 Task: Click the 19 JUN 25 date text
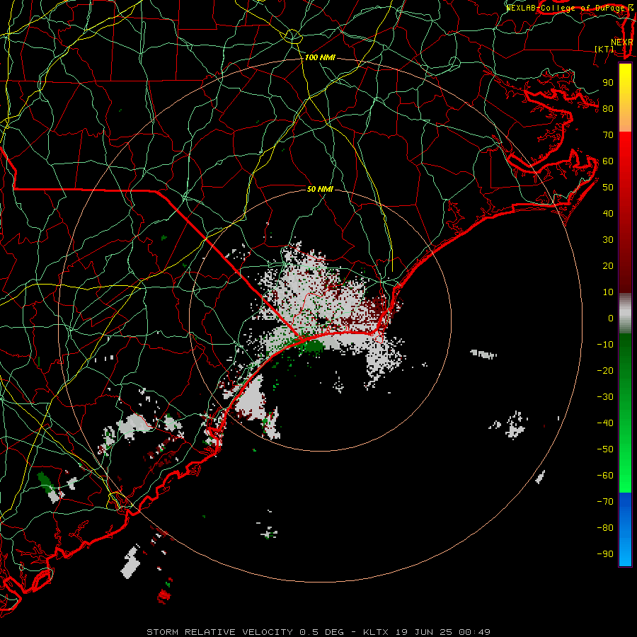click(x=423, y=632)
